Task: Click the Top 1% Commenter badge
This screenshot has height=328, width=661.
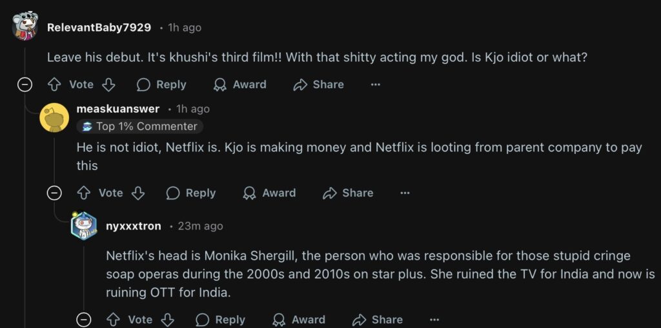Action: [139, 126]
